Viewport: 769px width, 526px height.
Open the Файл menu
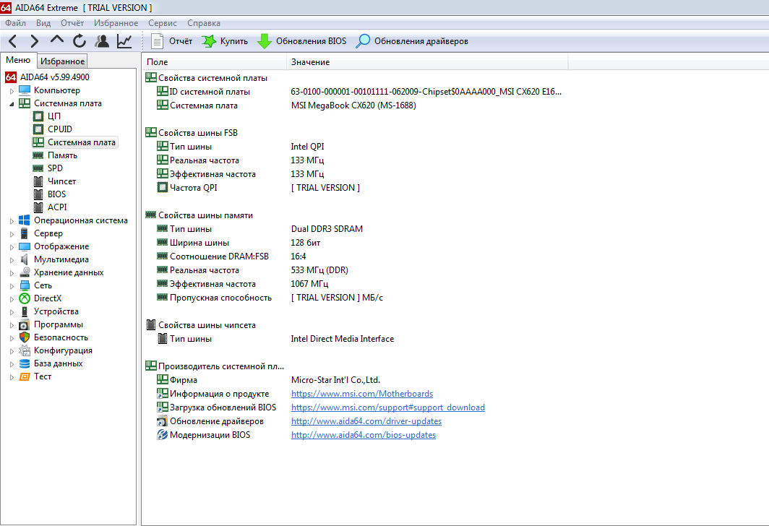pyautogui.click(x=15, y=23)
